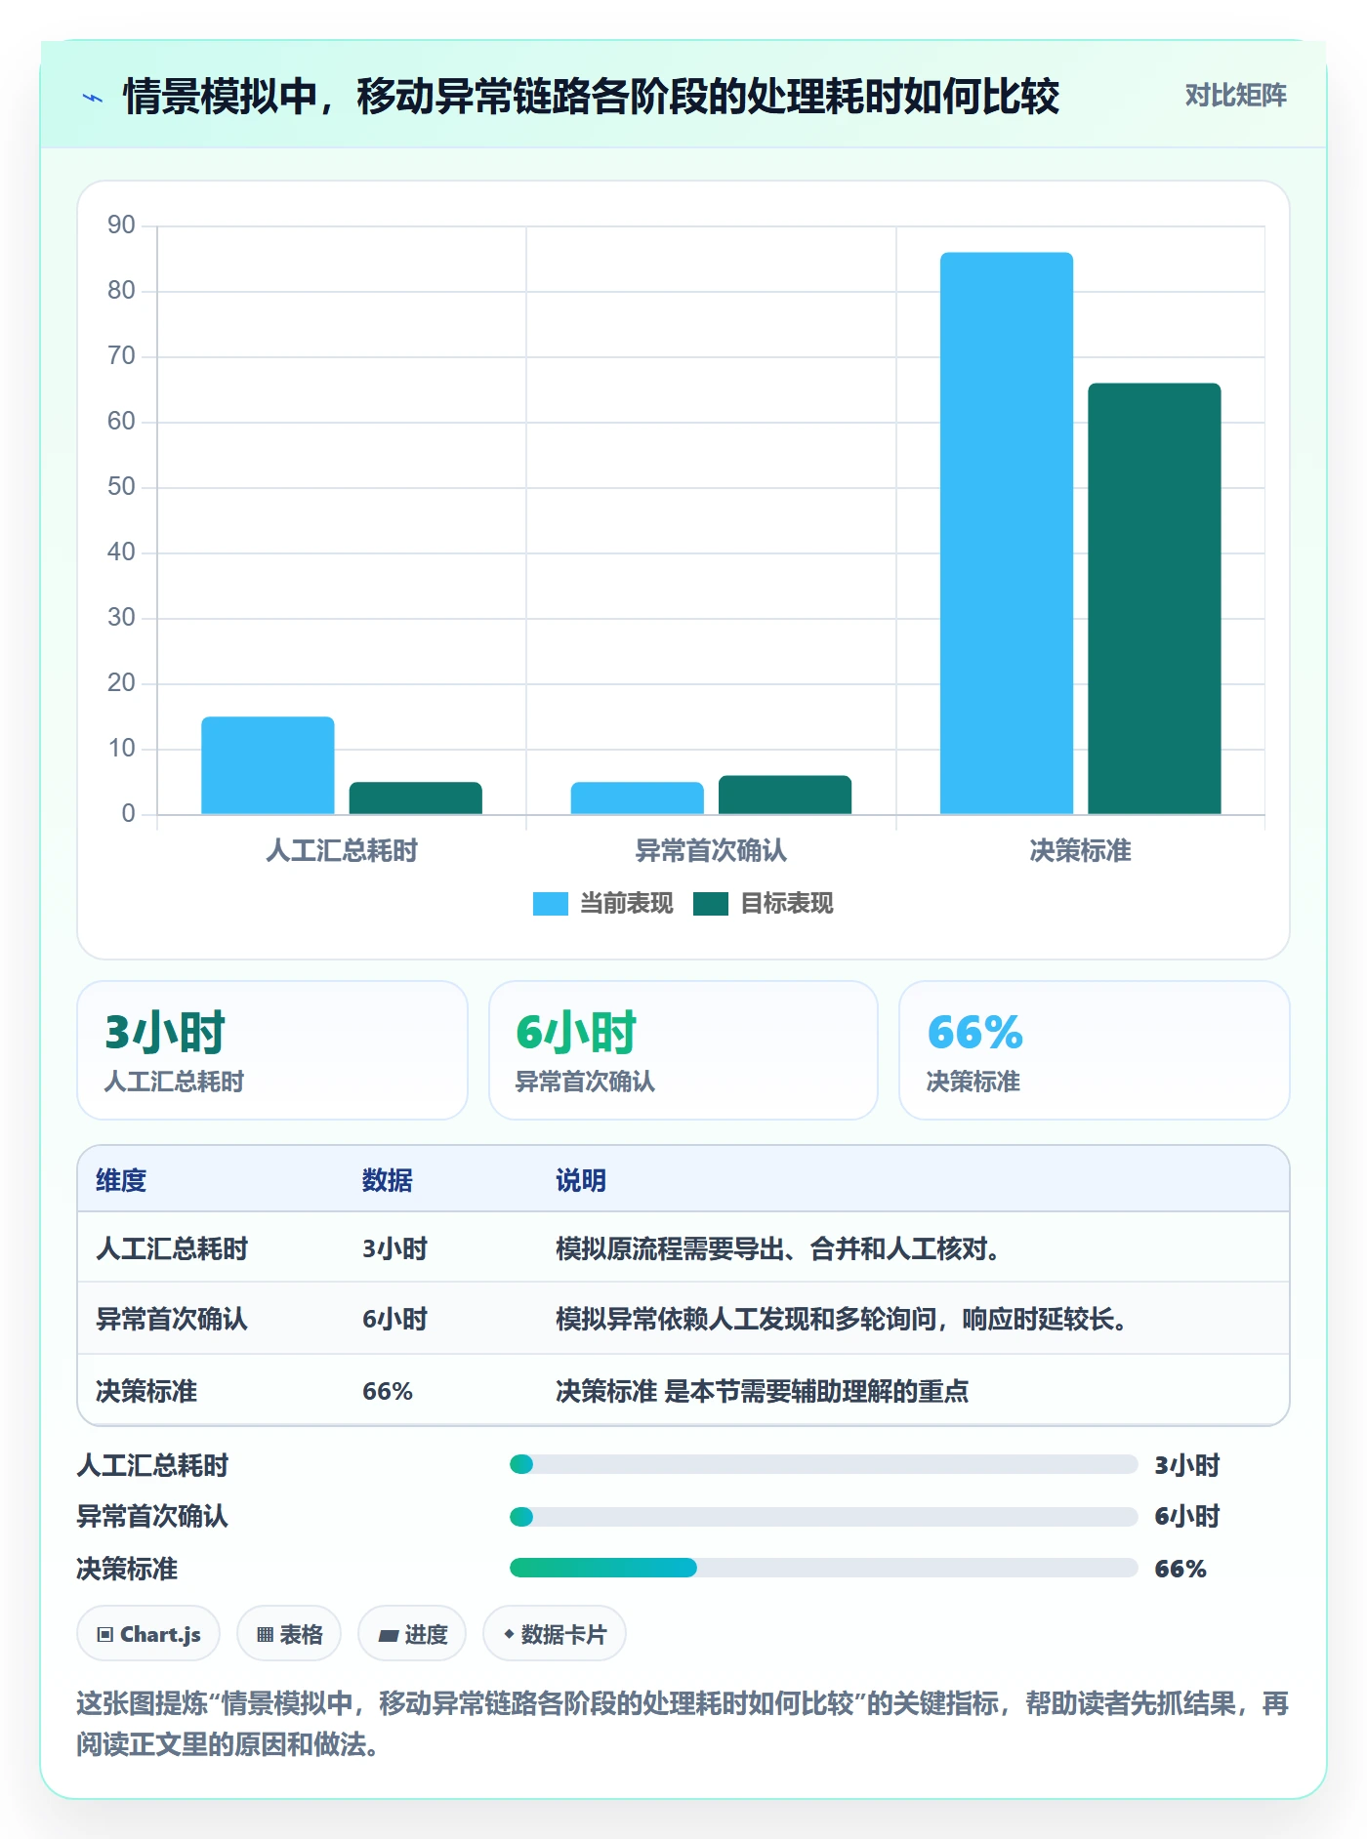The height and width of the screenshot is (1839, 1367).
Task: Click the 异常首次确认 x-axis label
Action: coord(711,851)
